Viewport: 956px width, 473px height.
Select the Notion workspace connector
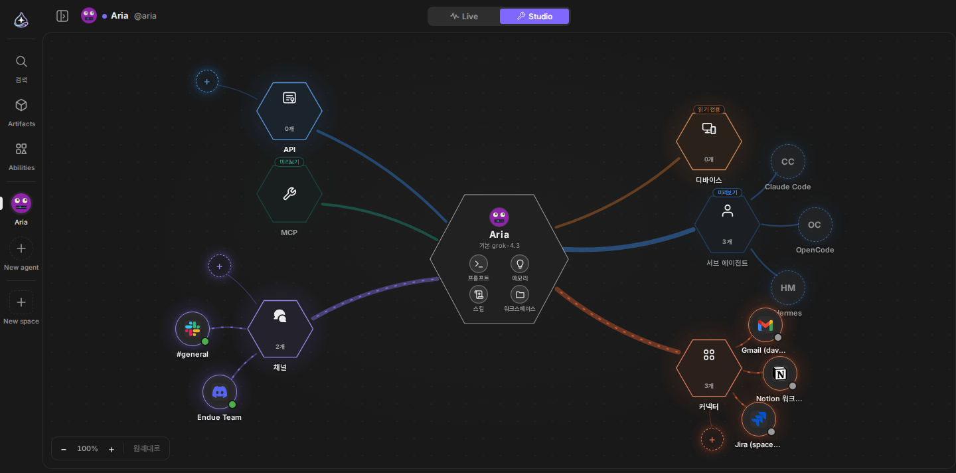(x=780, y=373)
